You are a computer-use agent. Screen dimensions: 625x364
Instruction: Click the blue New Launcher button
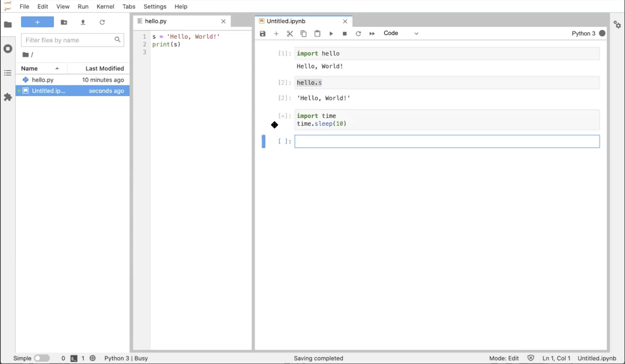pos(37,22)
